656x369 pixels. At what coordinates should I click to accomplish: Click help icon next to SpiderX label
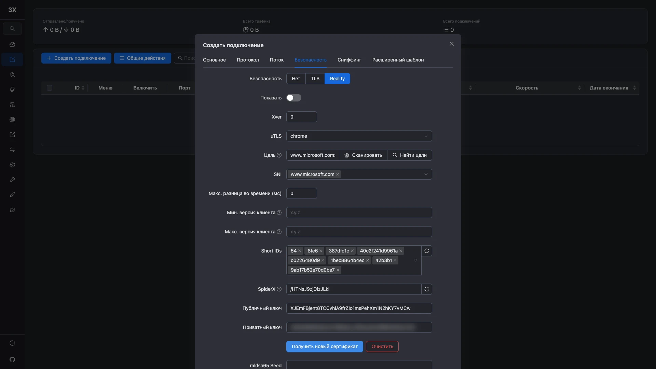coord(279,289)
